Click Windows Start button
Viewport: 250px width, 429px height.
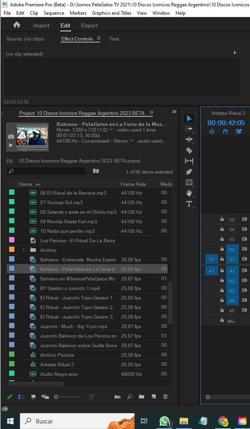click(x=10, y=421)
